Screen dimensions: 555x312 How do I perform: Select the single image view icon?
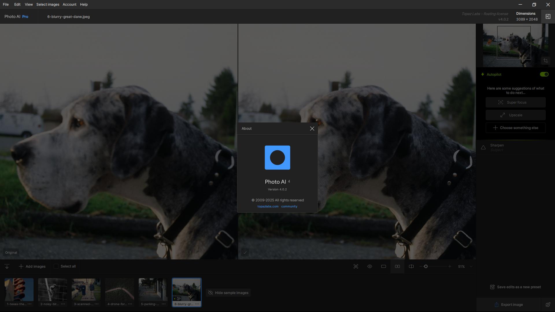pyautogui.click(x=384, y=266)
